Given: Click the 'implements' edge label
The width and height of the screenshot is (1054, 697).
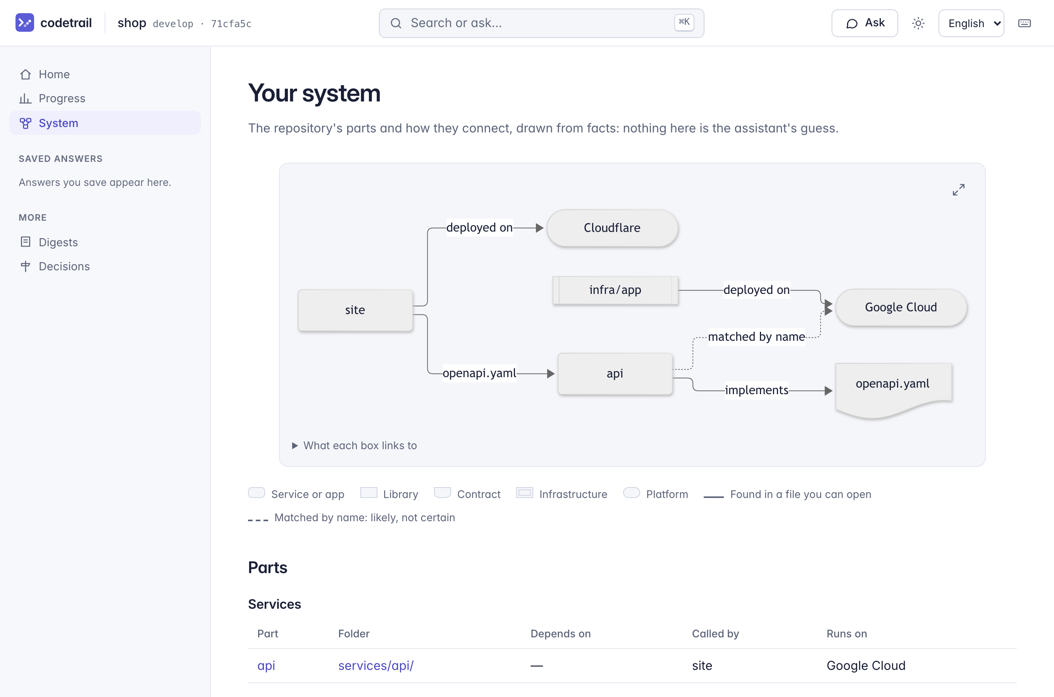Looking at the screenshot, I should click(x=756, y=390).
